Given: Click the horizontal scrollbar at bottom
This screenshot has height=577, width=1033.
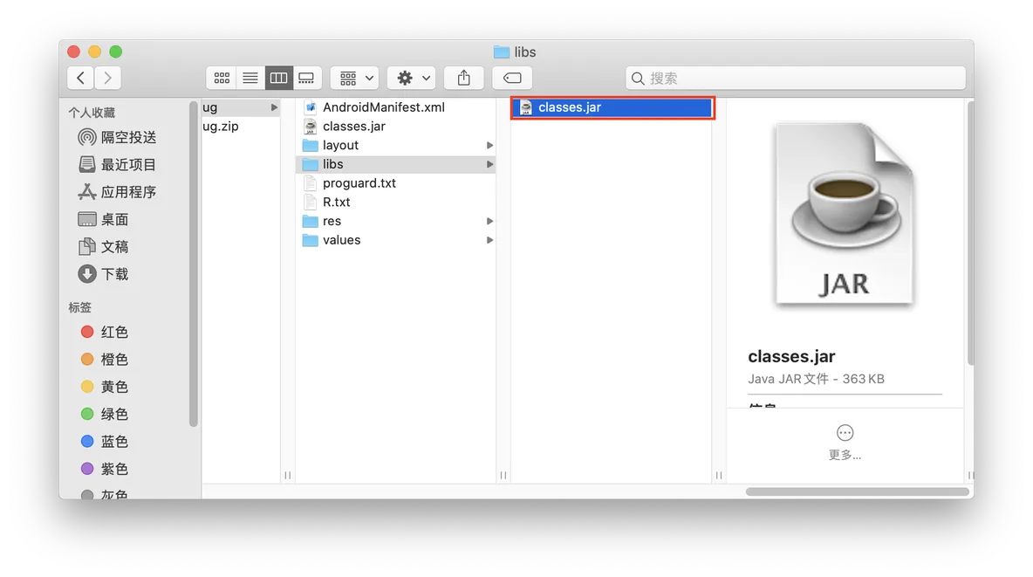Looking at the screenshot, I should (x=857, y=491).
